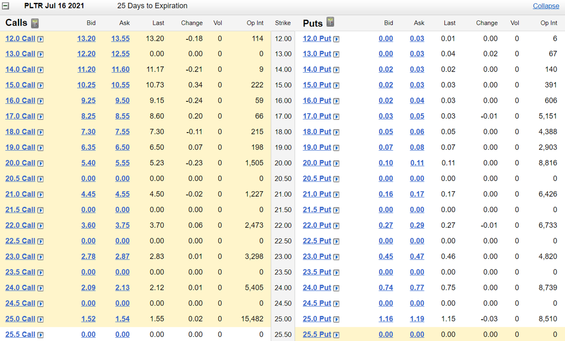Click 0.47 ask for 23.0 Put
The height and width of the screenshot is (341, 565).
point(417,257)
